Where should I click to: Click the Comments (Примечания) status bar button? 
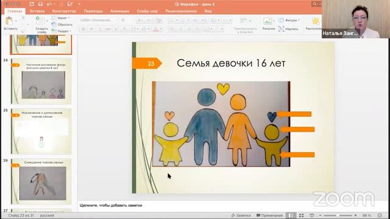point(269,215)
